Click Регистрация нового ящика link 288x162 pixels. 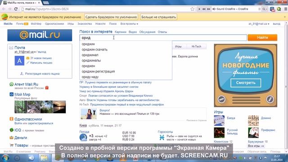tap(42, 74)
